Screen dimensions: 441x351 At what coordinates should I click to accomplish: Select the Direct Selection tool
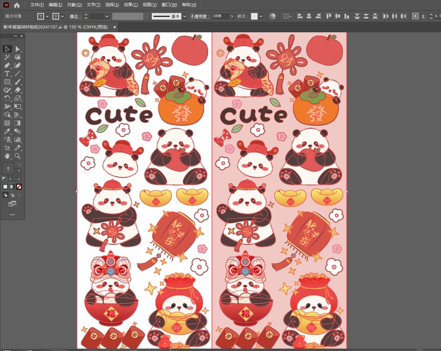point(18,49)
